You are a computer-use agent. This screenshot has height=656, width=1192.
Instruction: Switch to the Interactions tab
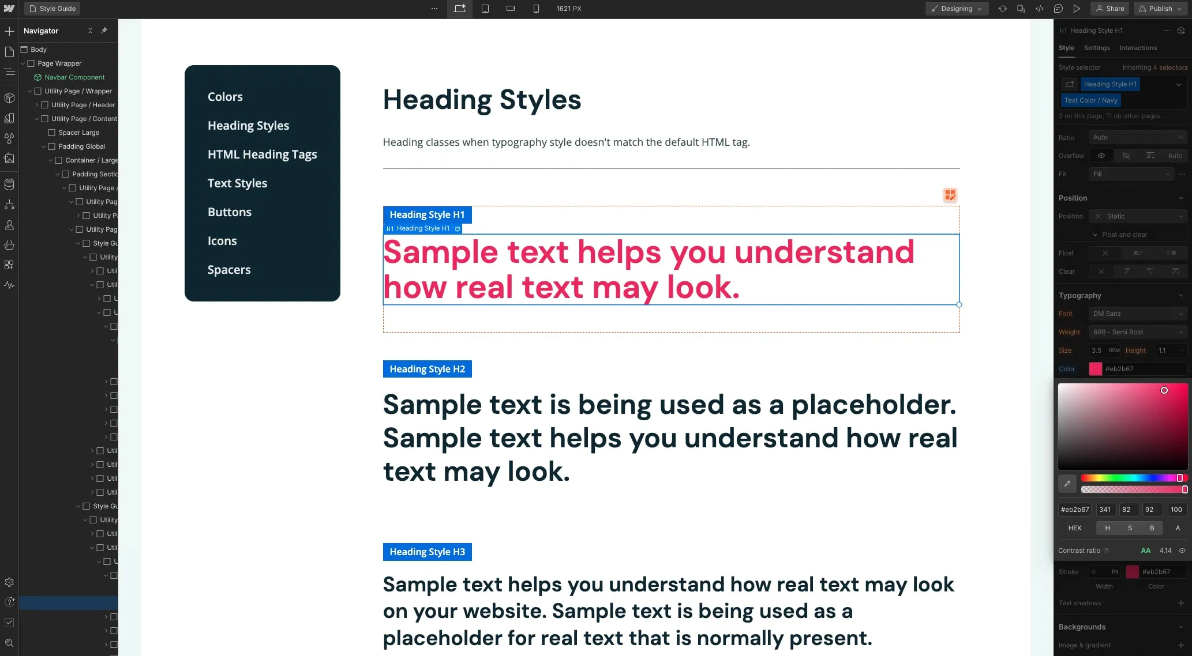tap(1138, 48)
